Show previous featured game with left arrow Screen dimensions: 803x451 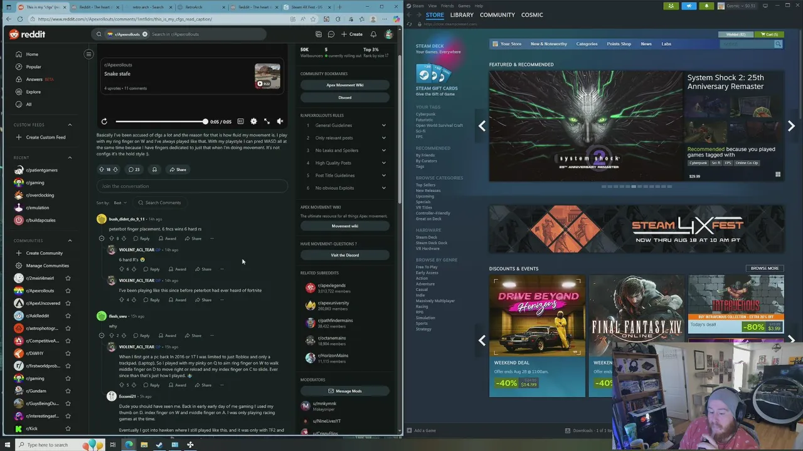[482, 126]
